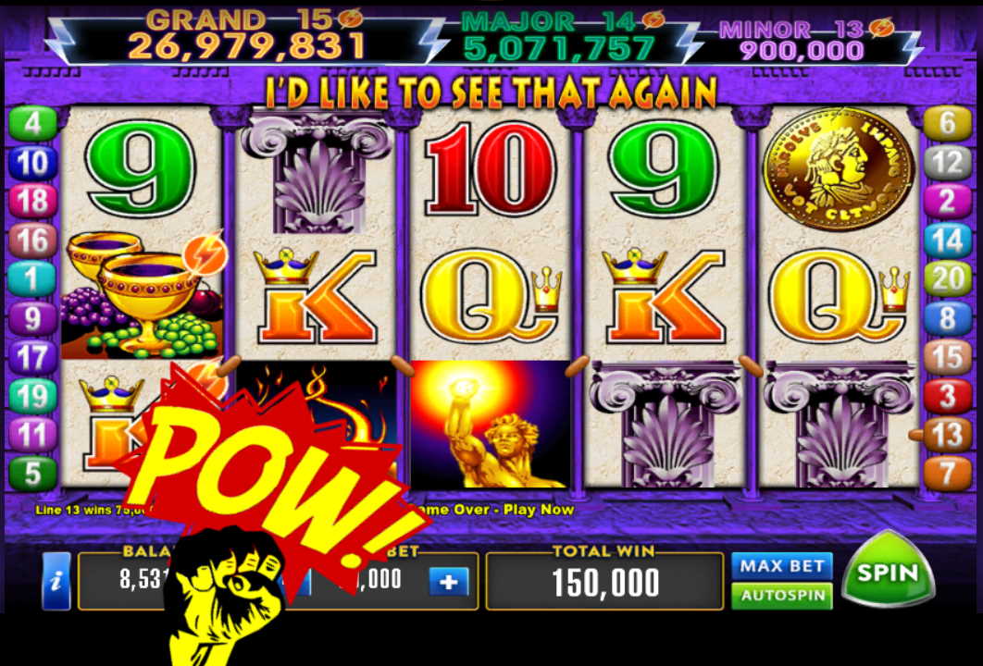Increase bet with the plus button

pyautogui.click(x=449, y=582)
